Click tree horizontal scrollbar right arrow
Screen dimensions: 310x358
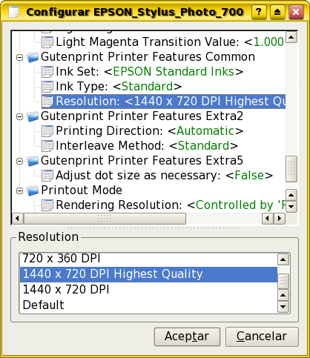[x=280, y=219]
